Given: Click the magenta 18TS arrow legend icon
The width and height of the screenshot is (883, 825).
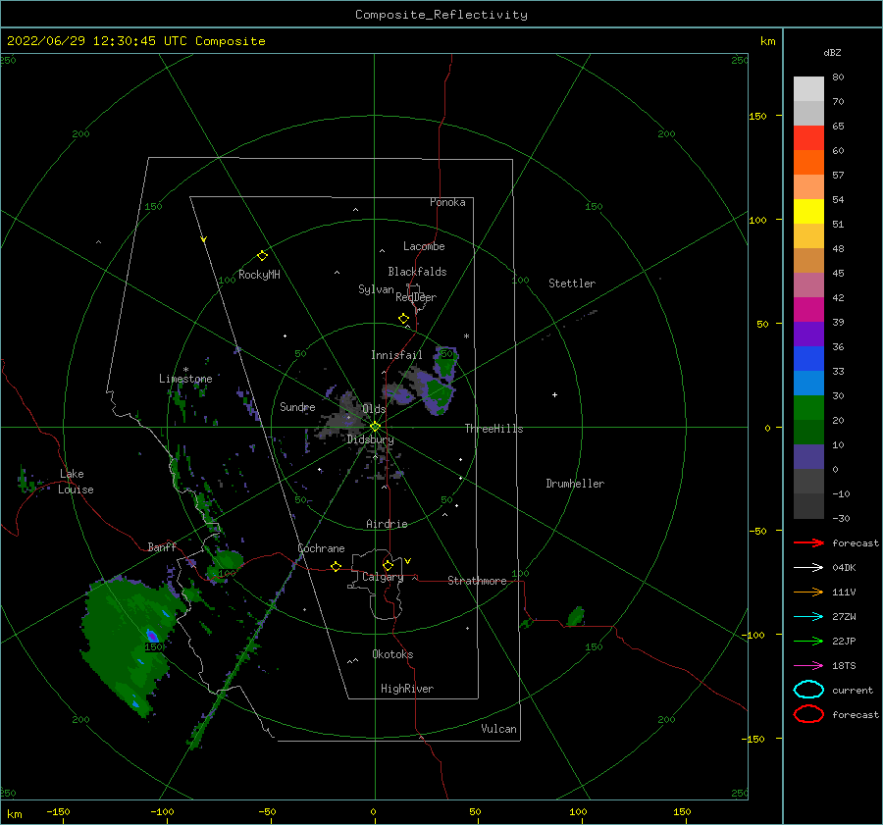Looking at the screenshot, I should (x=808, y=666).
